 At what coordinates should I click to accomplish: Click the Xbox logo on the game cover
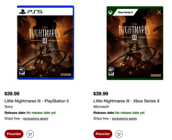110,12
